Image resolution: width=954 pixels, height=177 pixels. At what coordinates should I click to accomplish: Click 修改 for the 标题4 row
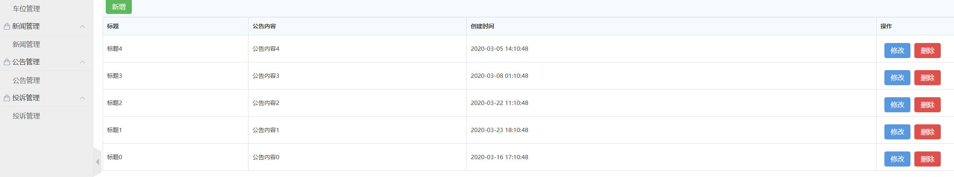(897, 50)
